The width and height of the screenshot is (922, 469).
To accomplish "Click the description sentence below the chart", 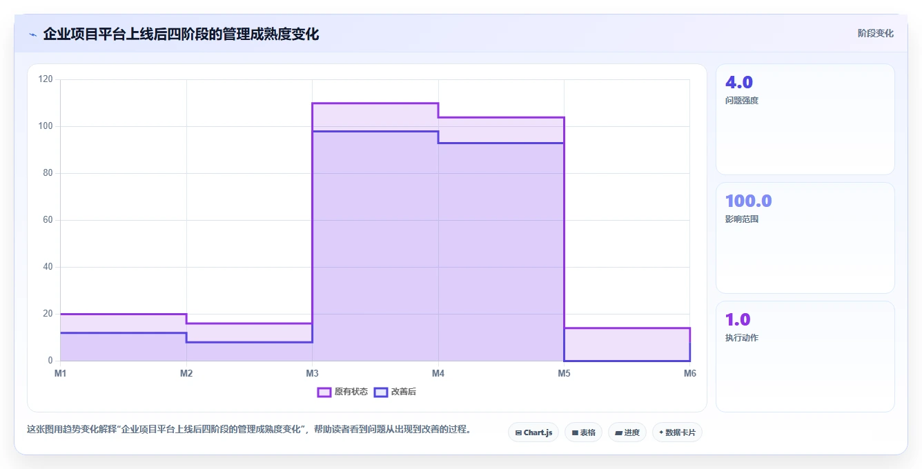I will pos(251,429).
